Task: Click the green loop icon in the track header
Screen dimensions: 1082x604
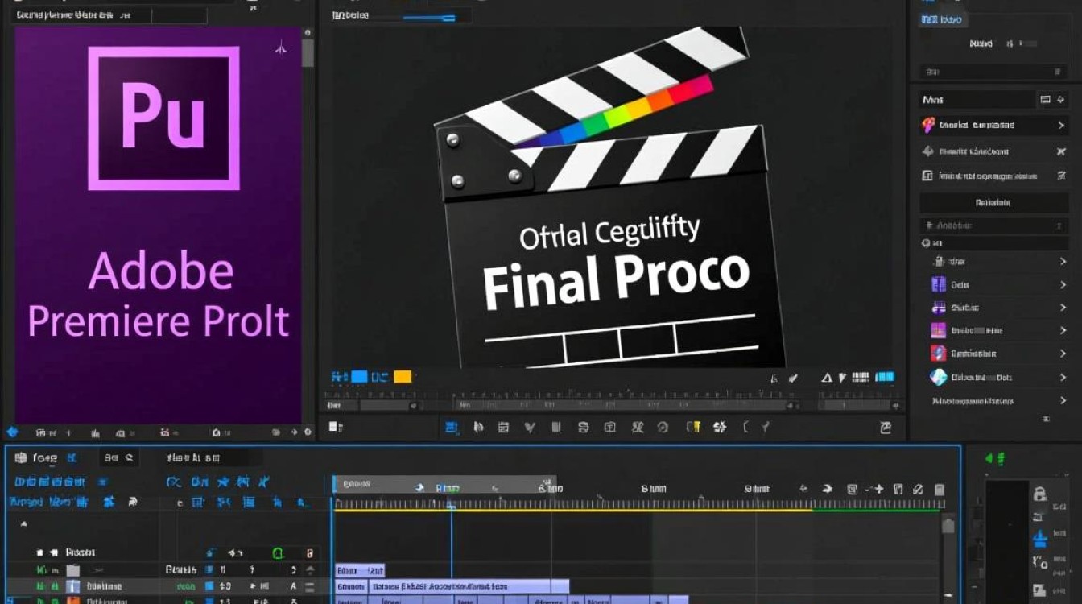Action: (x=278, y=552)
